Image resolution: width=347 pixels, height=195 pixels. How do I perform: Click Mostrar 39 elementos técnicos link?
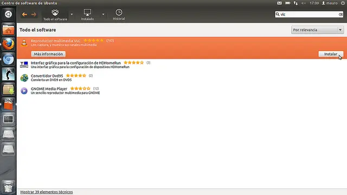coord(47,192)
